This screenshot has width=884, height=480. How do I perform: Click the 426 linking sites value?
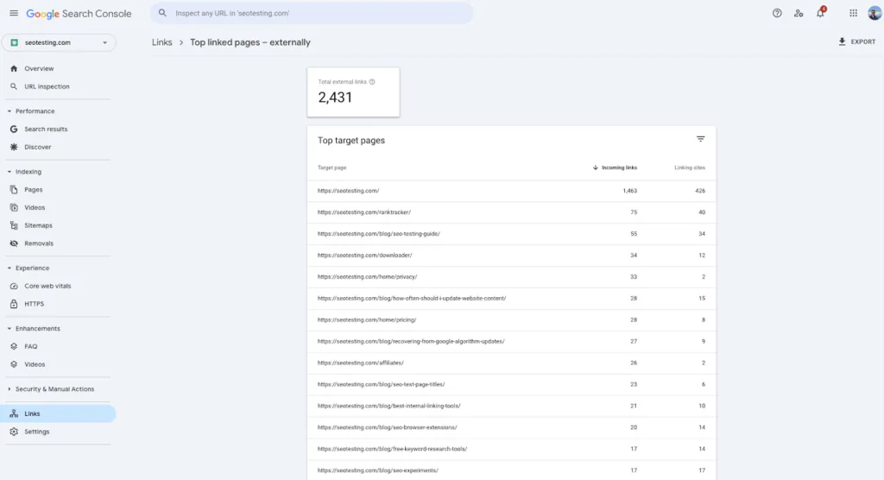[x=699, y=191]
